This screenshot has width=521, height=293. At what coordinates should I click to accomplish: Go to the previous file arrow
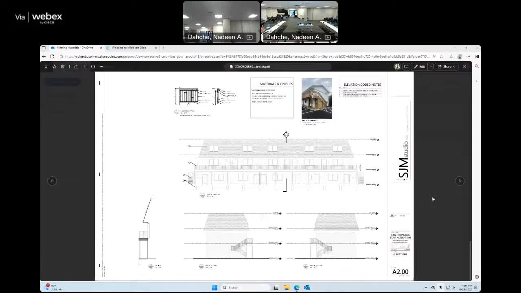(52, 181)
